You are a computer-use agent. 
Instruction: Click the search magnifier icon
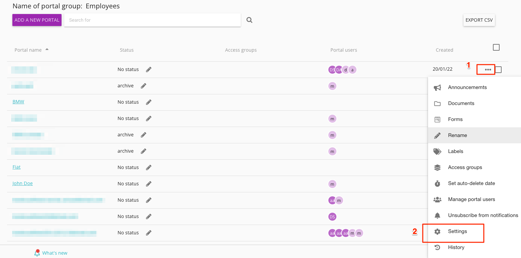249,20
